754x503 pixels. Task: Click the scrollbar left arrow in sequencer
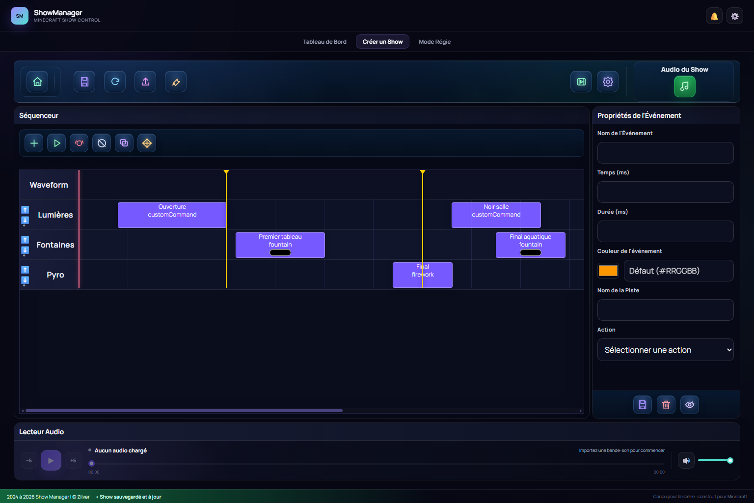point(22,411)
